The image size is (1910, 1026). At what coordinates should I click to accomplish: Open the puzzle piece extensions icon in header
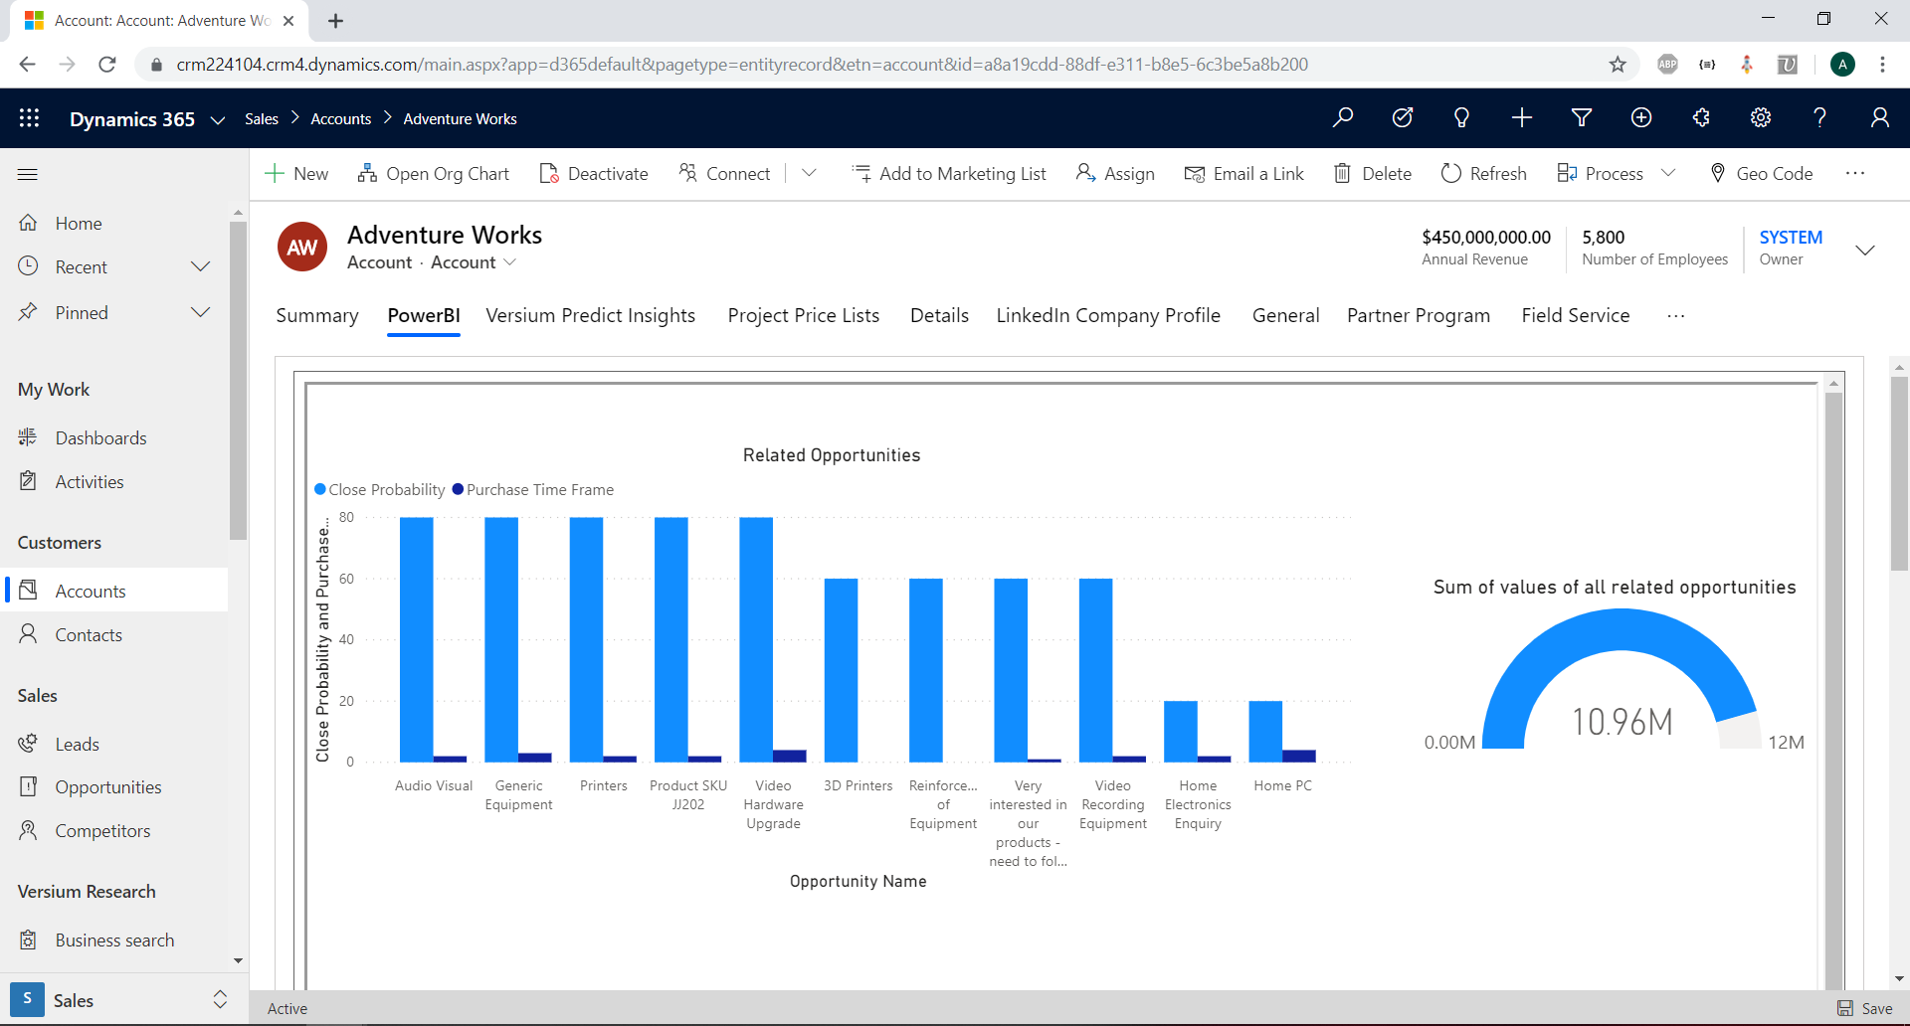click(1701, 118)
